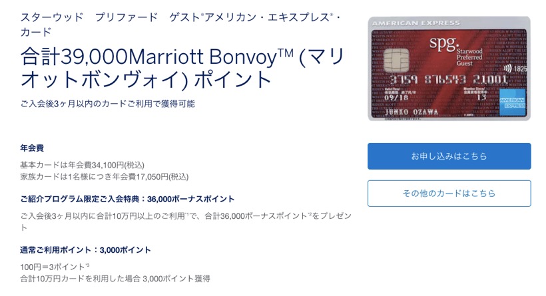Click the American Express blue box logo
Viewport: 546px width, 296px height.
click(x=513, y=102)
